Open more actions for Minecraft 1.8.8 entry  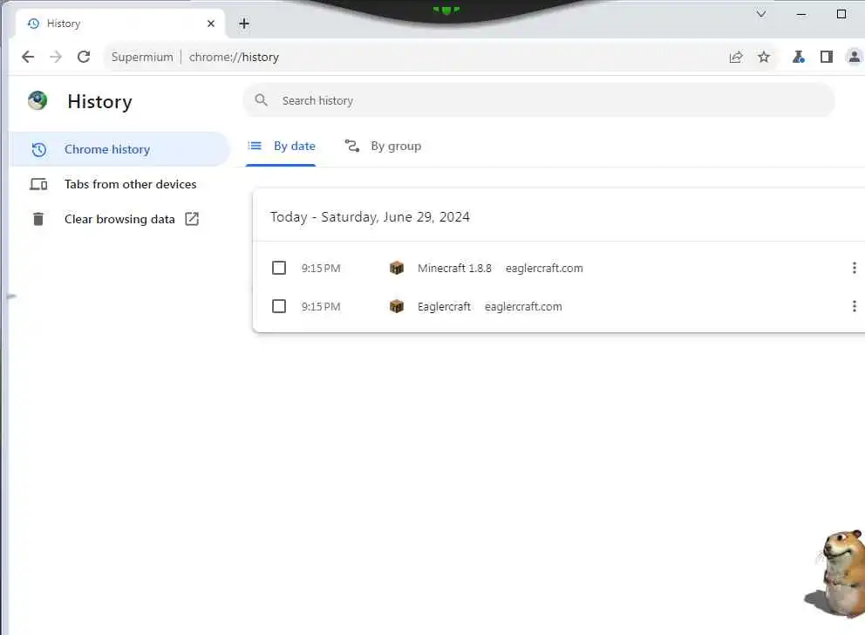(854, 268)
